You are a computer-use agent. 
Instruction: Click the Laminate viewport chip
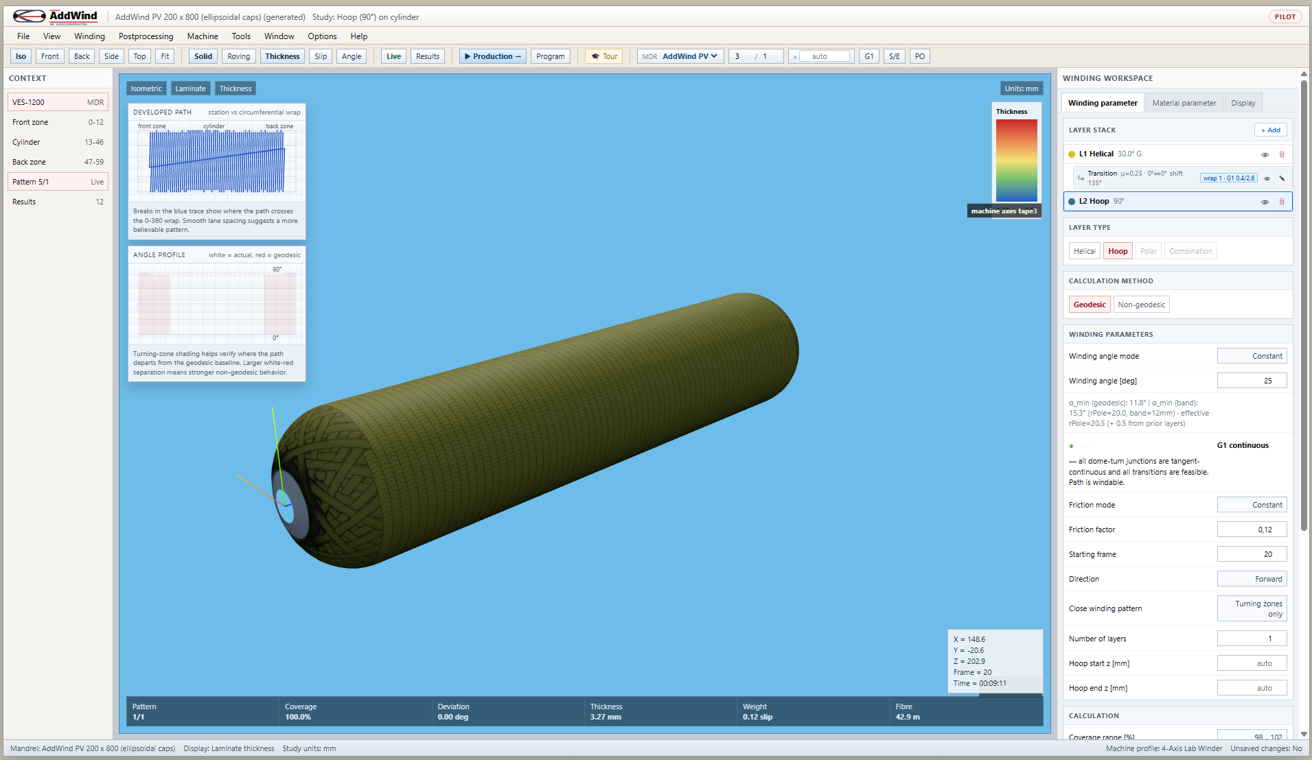(x=190, y=88)
